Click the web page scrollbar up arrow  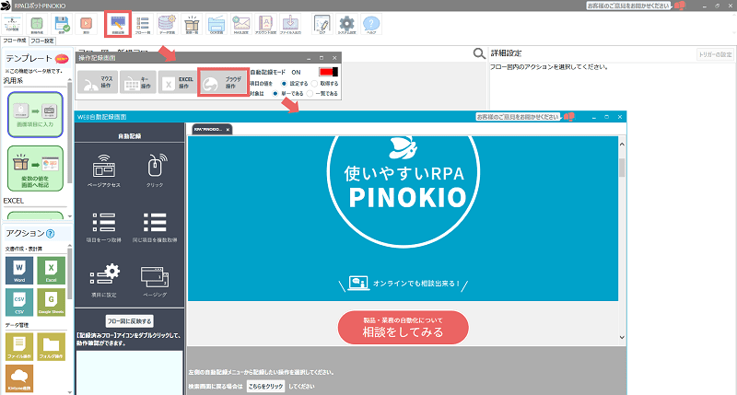click(622, 145)
